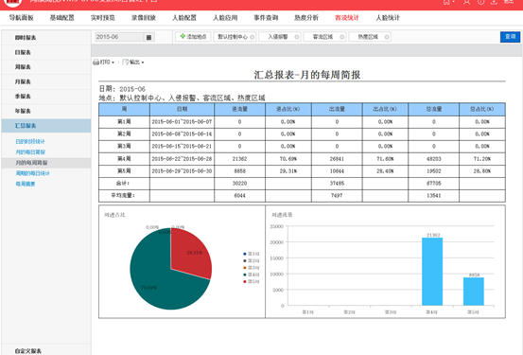523x355 pixels.
Task: Open the 人脸统计 tab
Action: (388, 18)
